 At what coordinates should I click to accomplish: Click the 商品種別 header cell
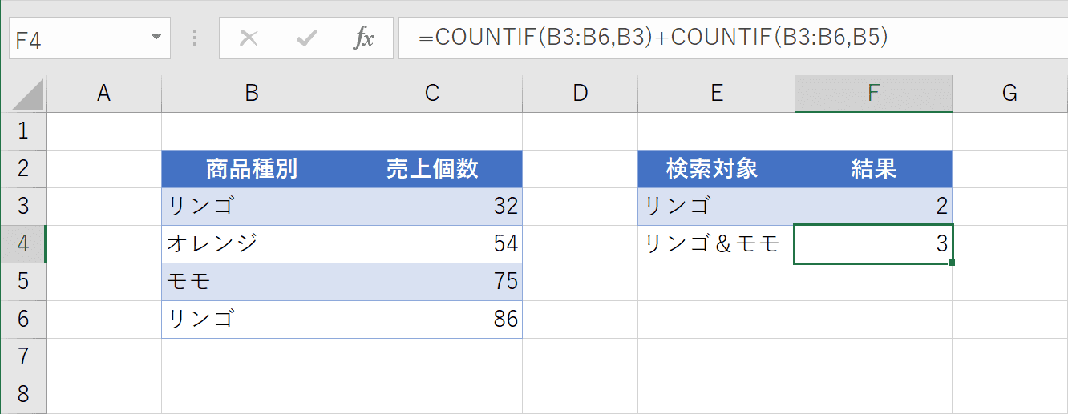pos(252,169)
